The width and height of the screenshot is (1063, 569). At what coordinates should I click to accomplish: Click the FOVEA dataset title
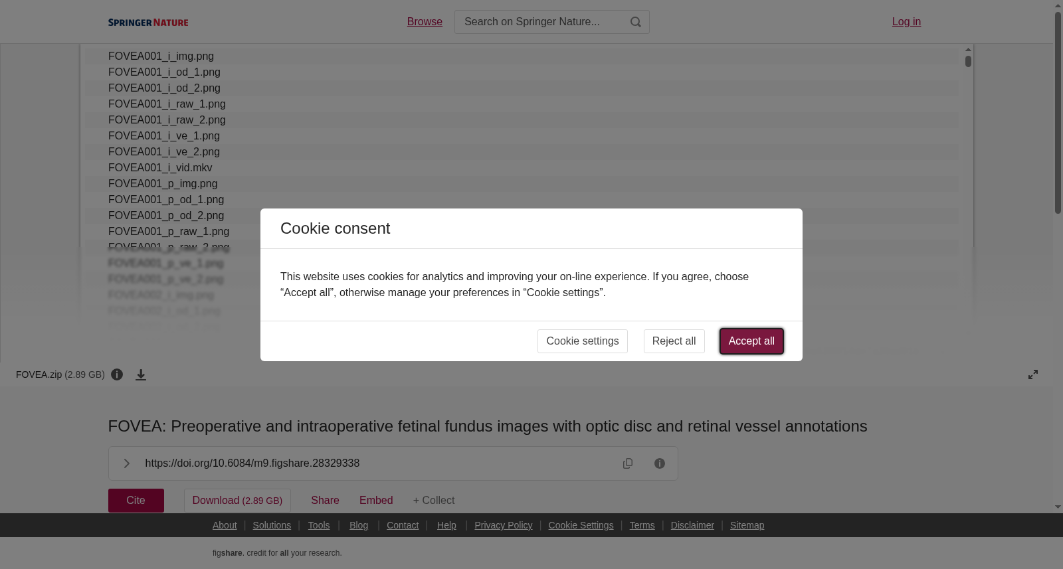tap(488, 426)
